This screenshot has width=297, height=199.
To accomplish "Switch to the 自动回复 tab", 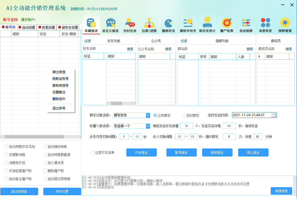I will [27, 27].
